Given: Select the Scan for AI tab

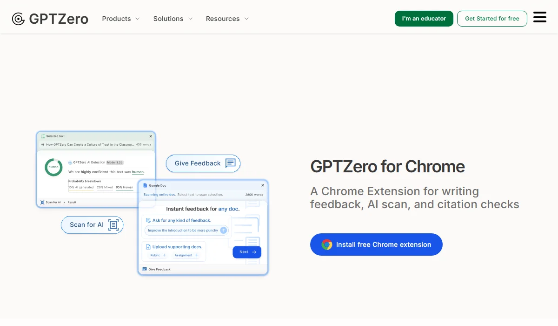Looking at the screenshot, I should [53, 202].
